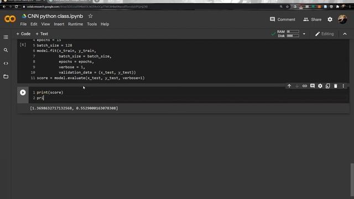Image resolution: width=354 pixels, height=199 pixels.
Task: Click the code line 'batch_size = 128'
Action: click(54, 45)
